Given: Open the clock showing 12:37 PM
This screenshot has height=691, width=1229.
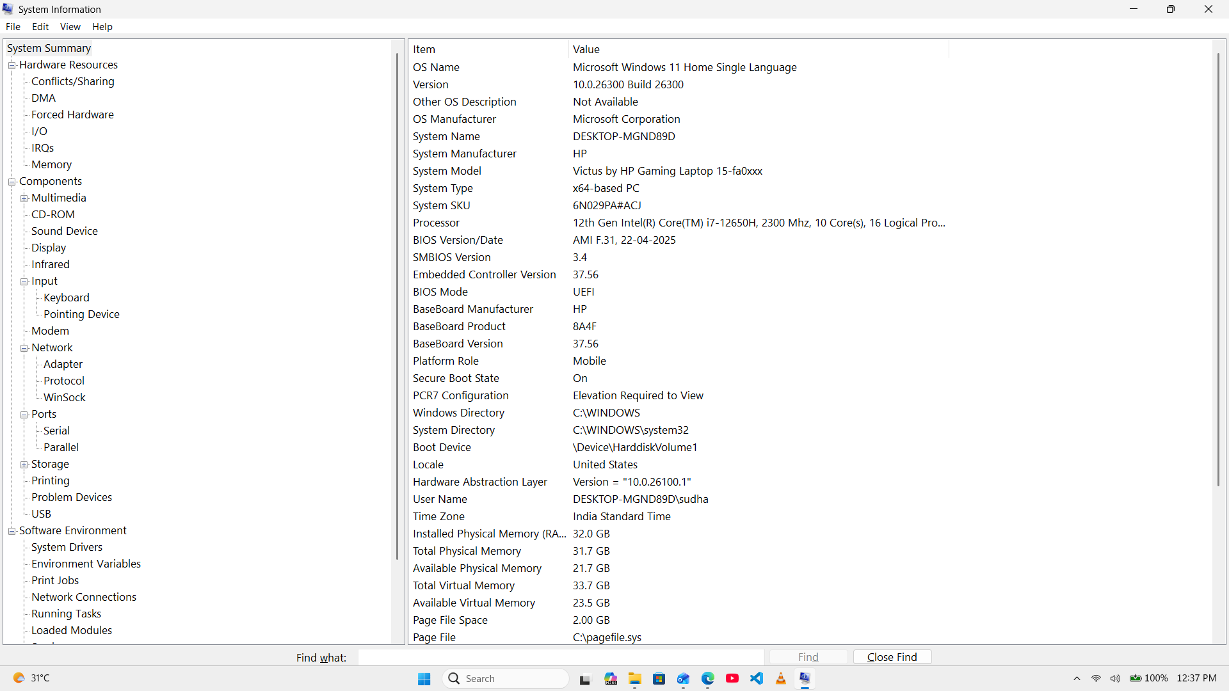Looking at the screenshot, I should 1196,678.
